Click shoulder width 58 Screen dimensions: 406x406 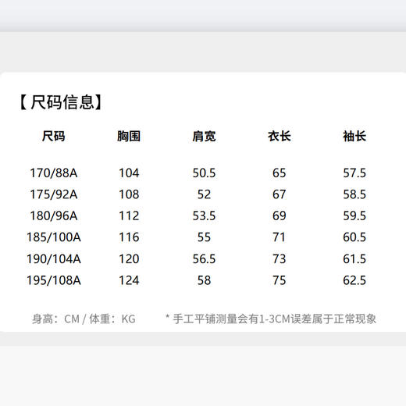point(204,280)
